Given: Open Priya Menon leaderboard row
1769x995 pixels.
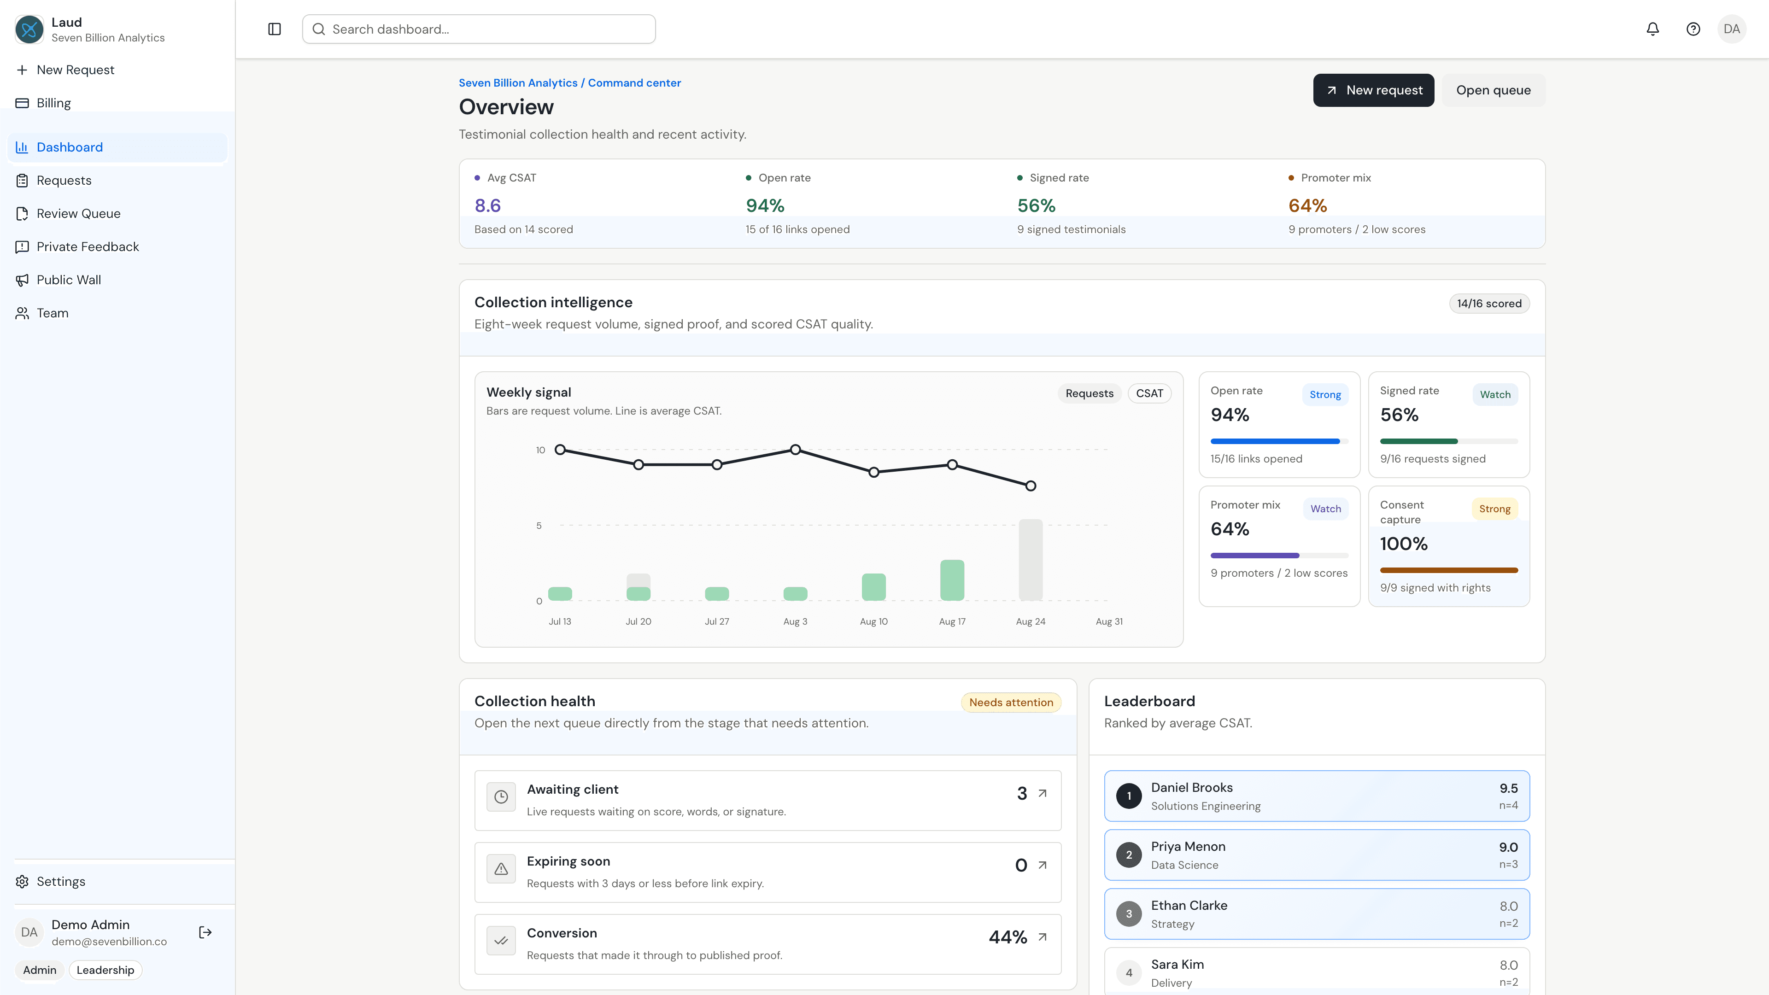Looking at the screenshot, I should (x=1317, y=855).
